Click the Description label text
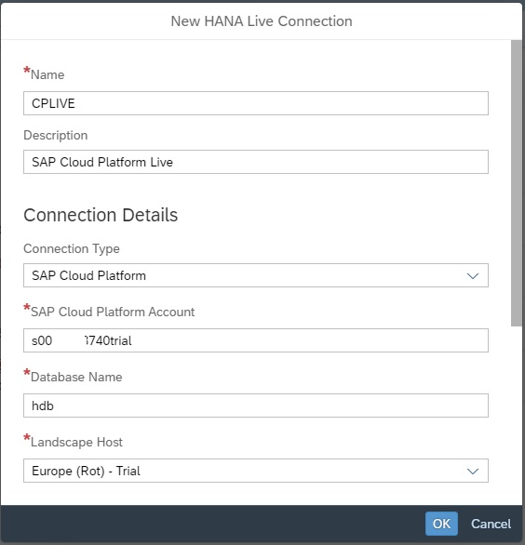The width and height of the screenshot is (525, 545). click(x=55, y=135)
